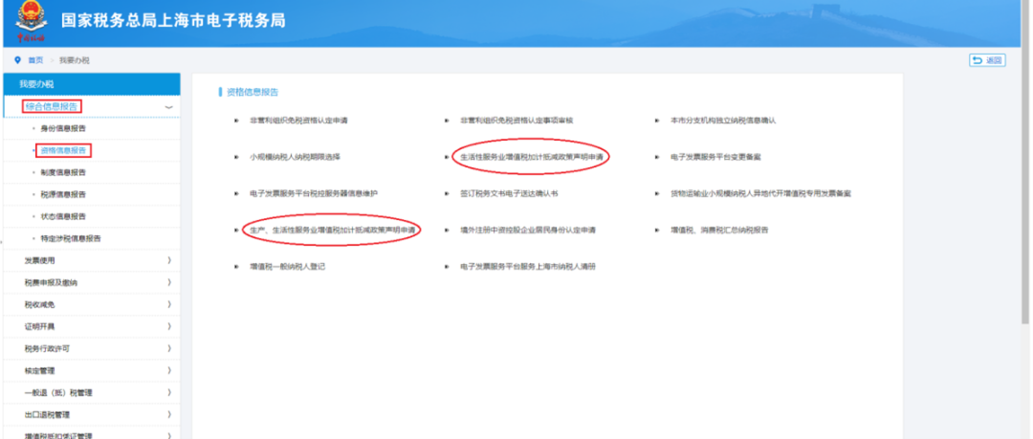Expand the 发票使用 chevron
The height and width of the screenshot is (439, 1033).
point(169,260)
